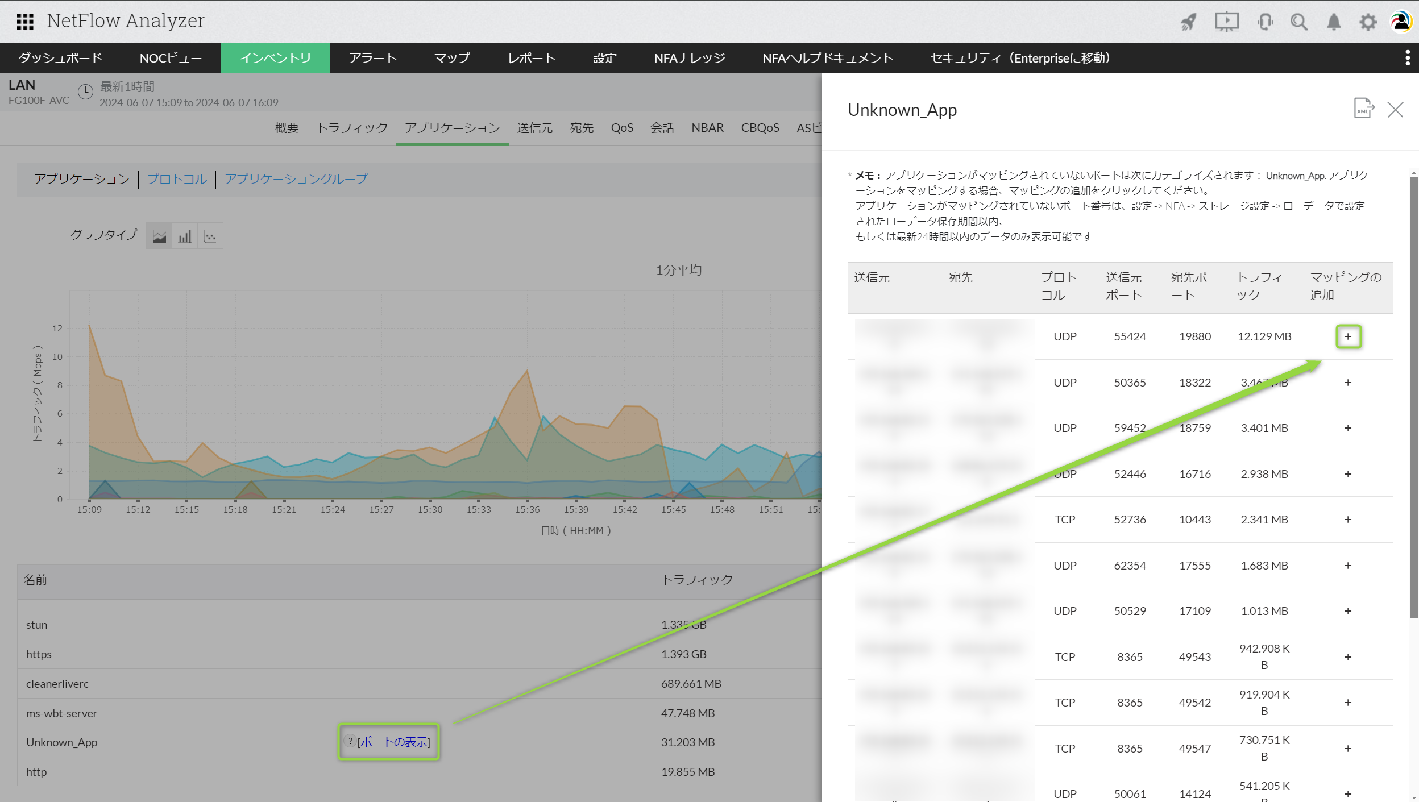
Task: Click the headset support icon
Action: click(1265, 22)
